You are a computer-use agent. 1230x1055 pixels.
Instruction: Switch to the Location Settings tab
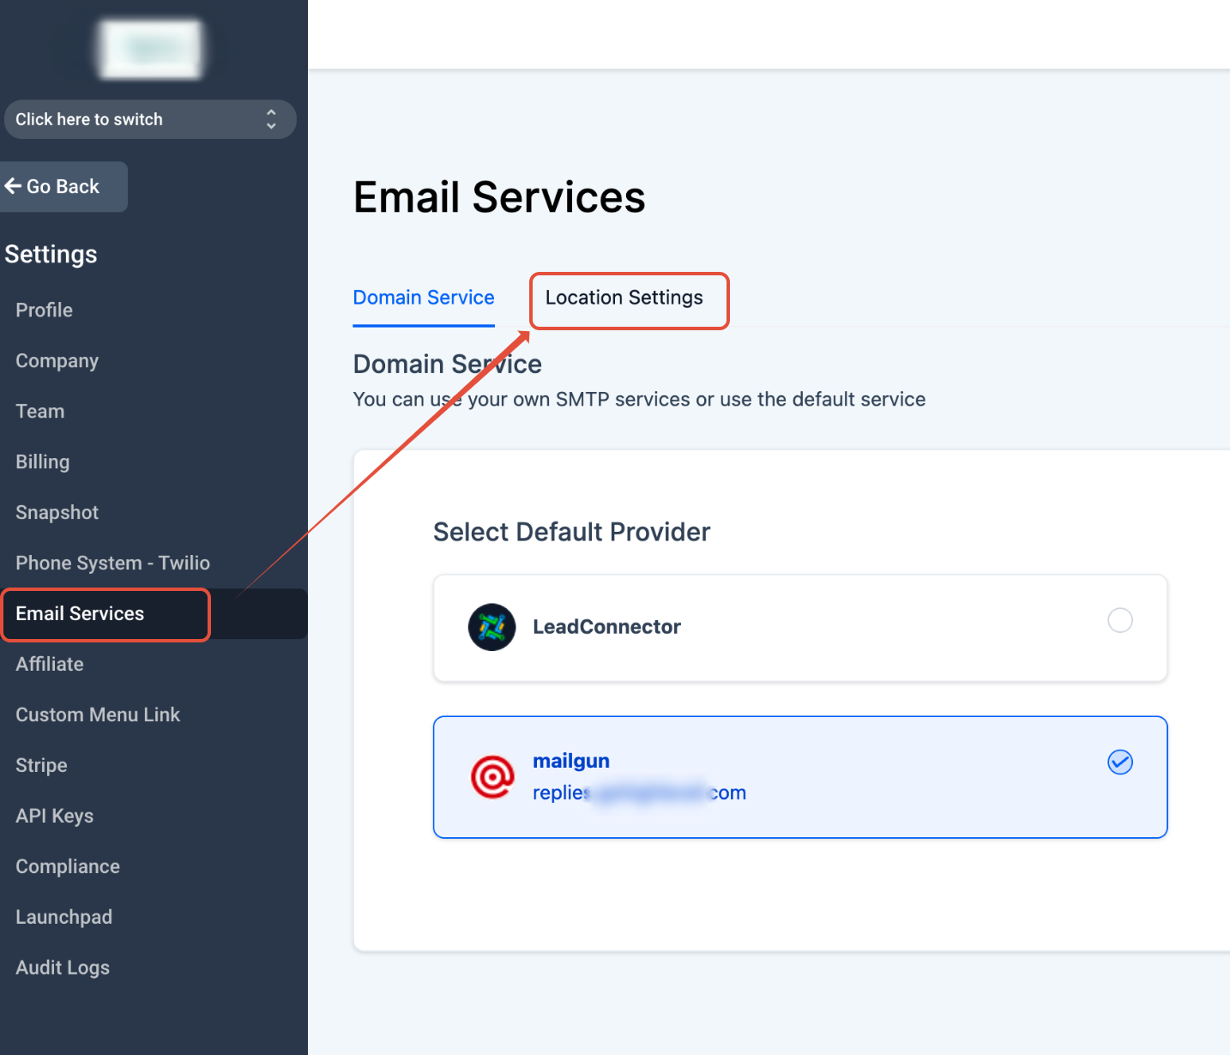click(x=624, y=298)
